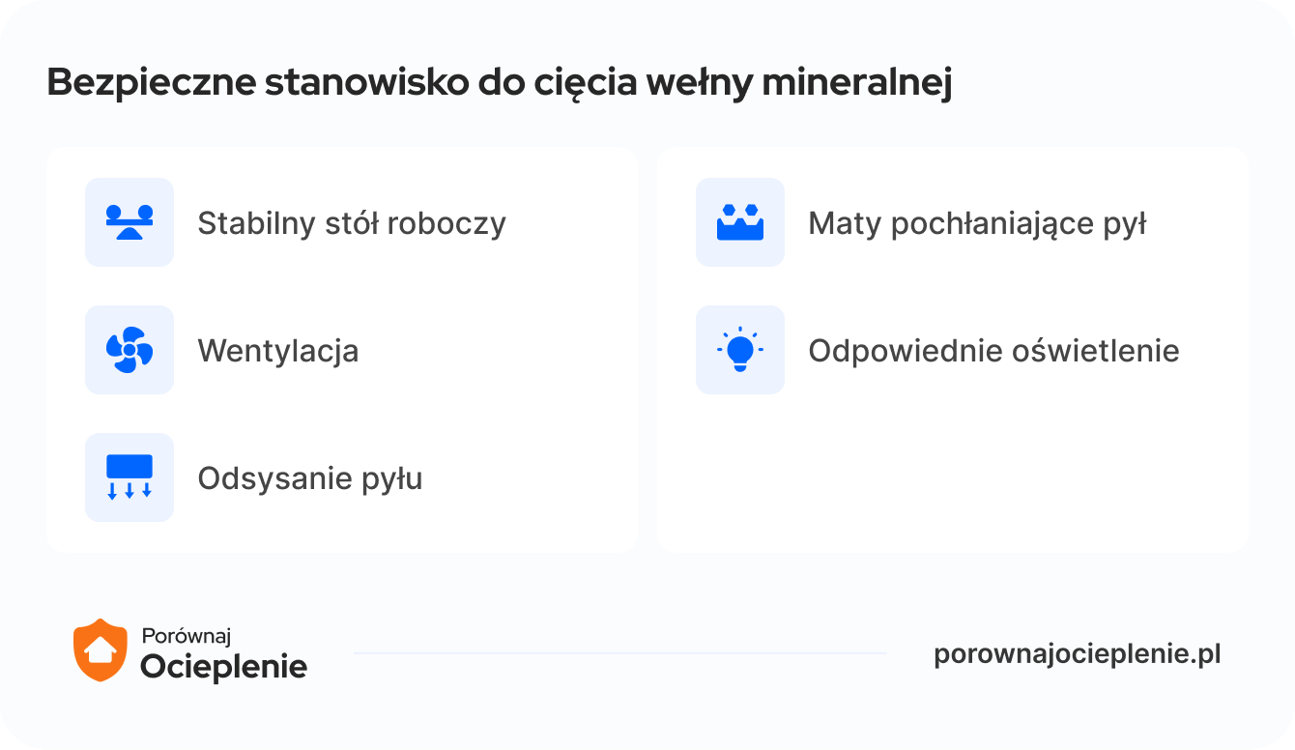This screenshot has height=750, width=1295.
Task: Click the "Ocieplenie" brand name text
Action: click(224, 666)
